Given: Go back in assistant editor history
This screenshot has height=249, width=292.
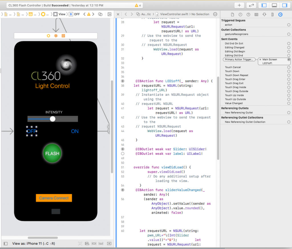Looking at the screenshot, I should [x=126, y=14].
